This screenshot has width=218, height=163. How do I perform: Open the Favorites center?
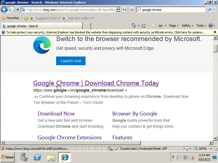(10, 18)
